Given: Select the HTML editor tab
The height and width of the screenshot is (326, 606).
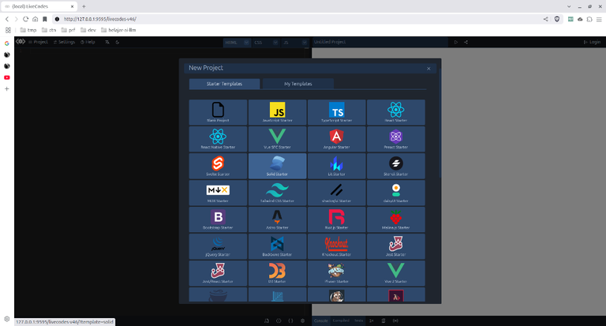Looking at the screenshot, I should (x=233, y=43).
